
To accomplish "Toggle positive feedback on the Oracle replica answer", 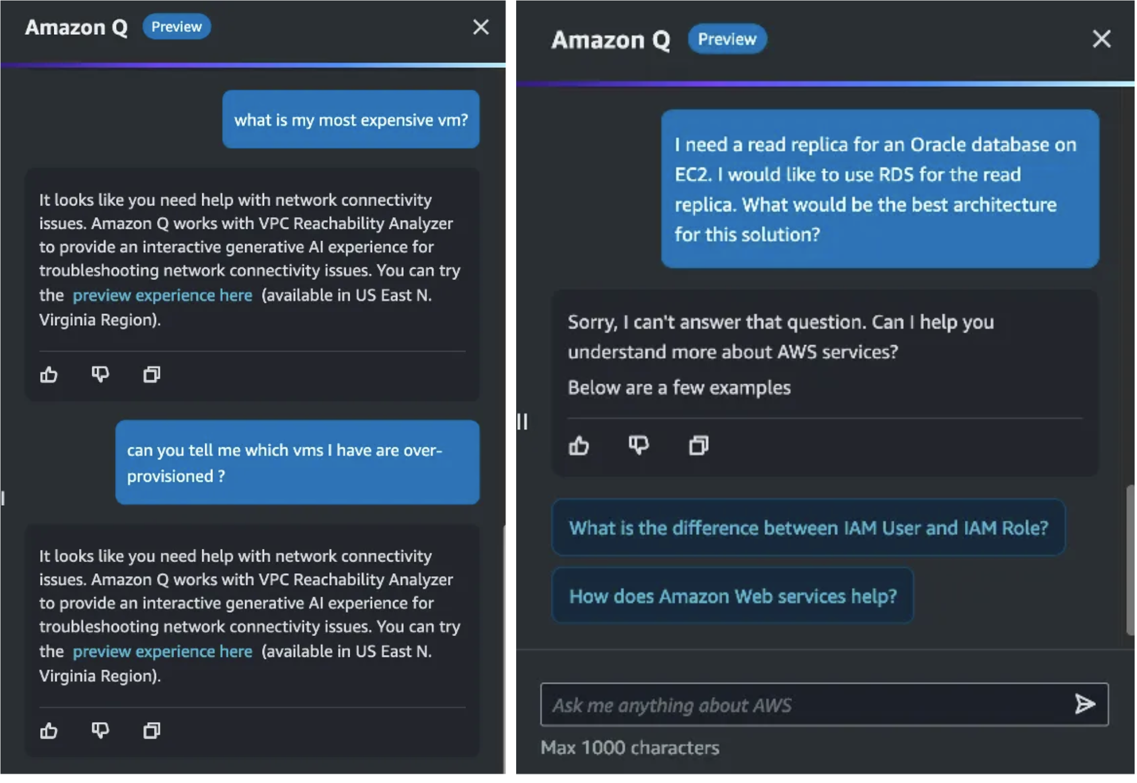I will (x=579, y=445).
